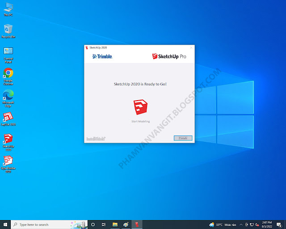This screenshot has height=229, width=286.
Task: Open This PC desktop icon
Action: (8, 9)
